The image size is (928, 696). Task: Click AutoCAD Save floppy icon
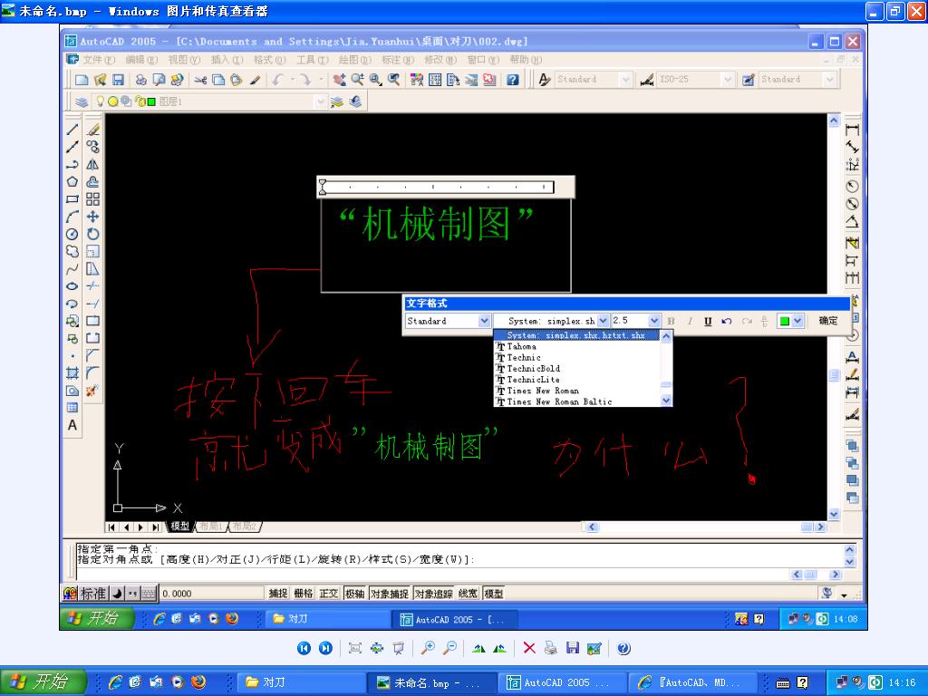pyautogui.click(x=118, y=80)
